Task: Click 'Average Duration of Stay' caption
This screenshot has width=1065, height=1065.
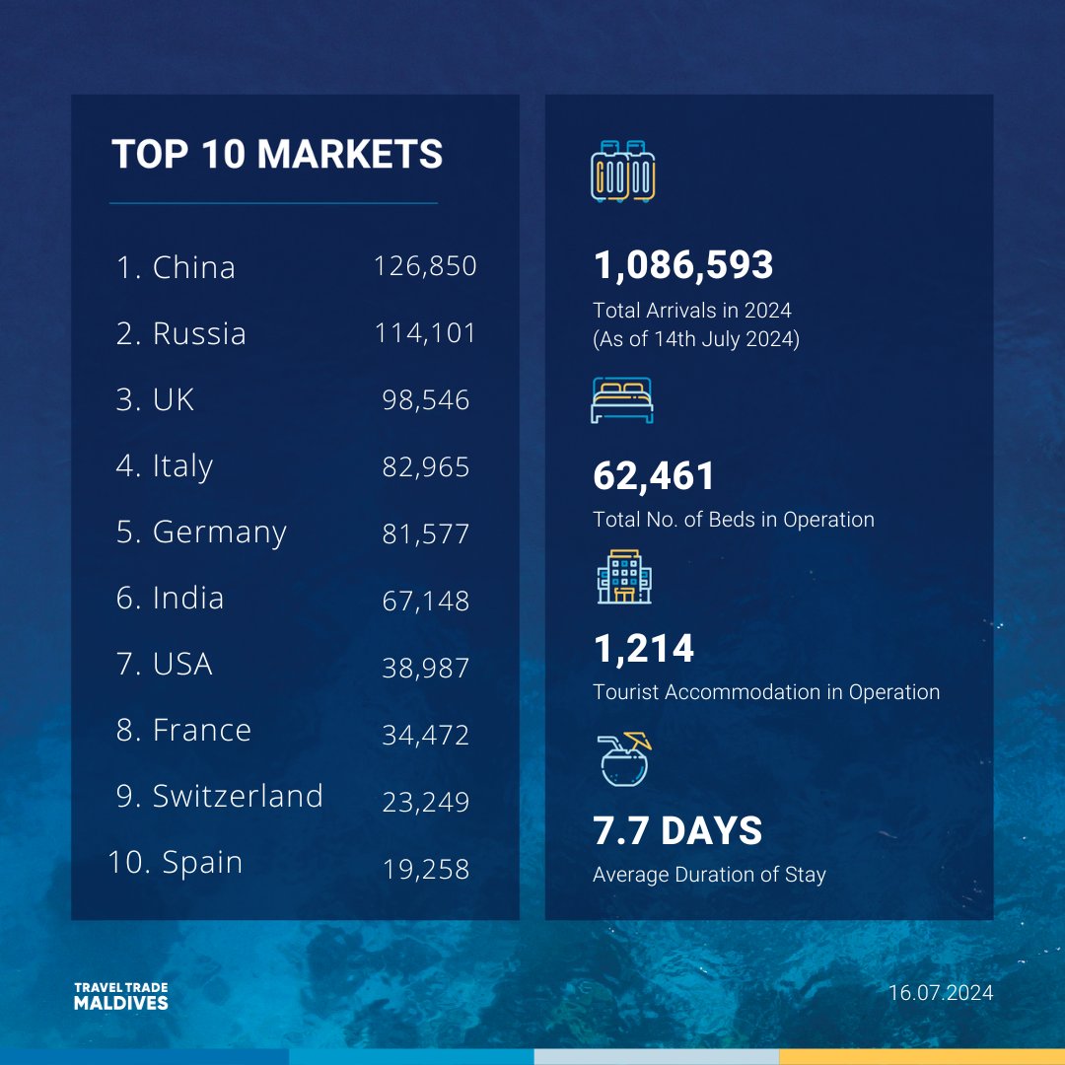Action: point(709,875)
